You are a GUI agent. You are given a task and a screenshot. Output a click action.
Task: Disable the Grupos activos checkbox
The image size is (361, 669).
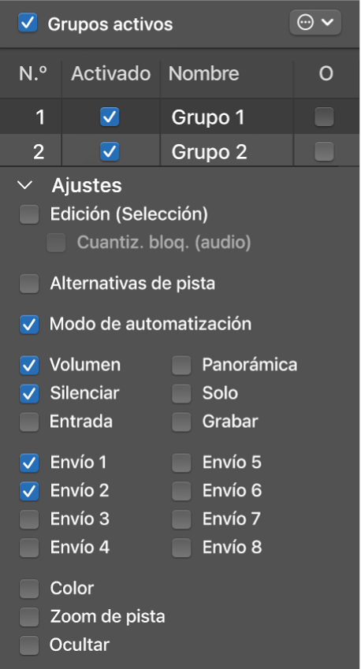[x=28, y=23]
